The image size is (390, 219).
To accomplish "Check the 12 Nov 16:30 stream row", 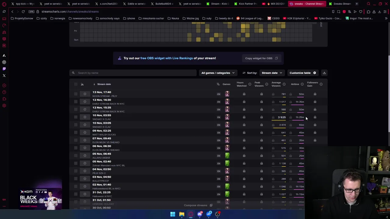I will click(x=76, y=102).
